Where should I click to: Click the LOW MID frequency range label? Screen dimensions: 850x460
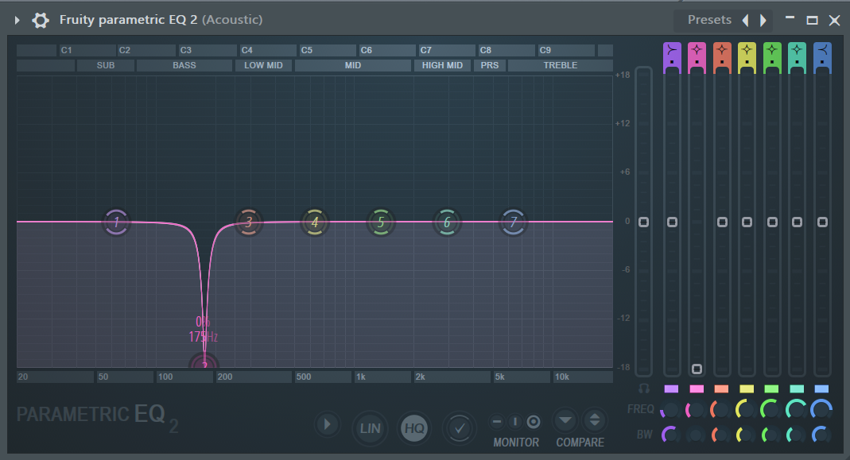point(263,65)
